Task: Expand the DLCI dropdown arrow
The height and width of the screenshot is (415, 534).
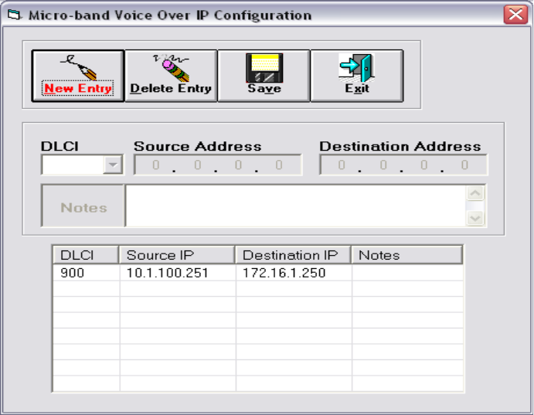Action: click(113, 165)
